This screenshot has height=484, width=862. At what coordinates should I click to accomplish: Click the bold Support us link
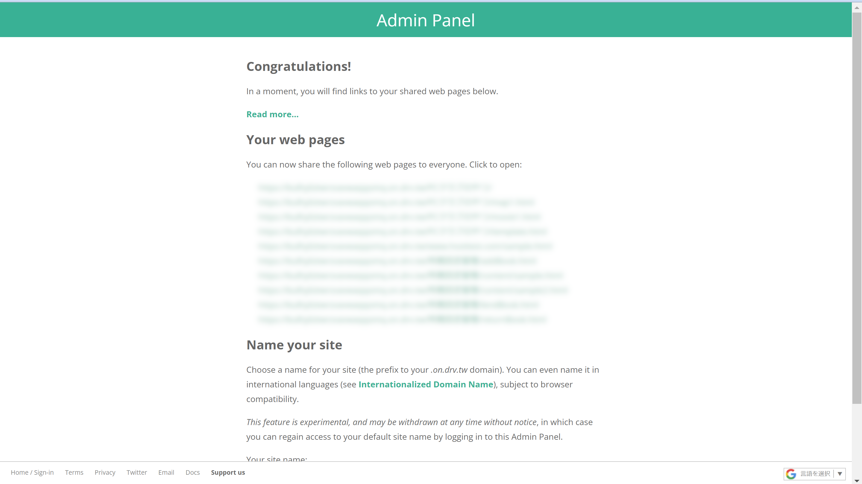click(x=228, y=472)
